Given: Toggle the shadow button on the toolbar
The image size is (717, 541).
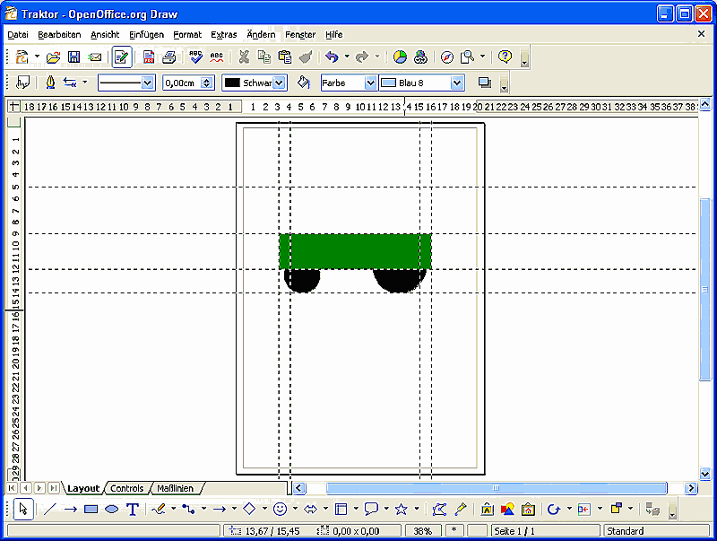Looking at the screenshot, I should 485,83.
